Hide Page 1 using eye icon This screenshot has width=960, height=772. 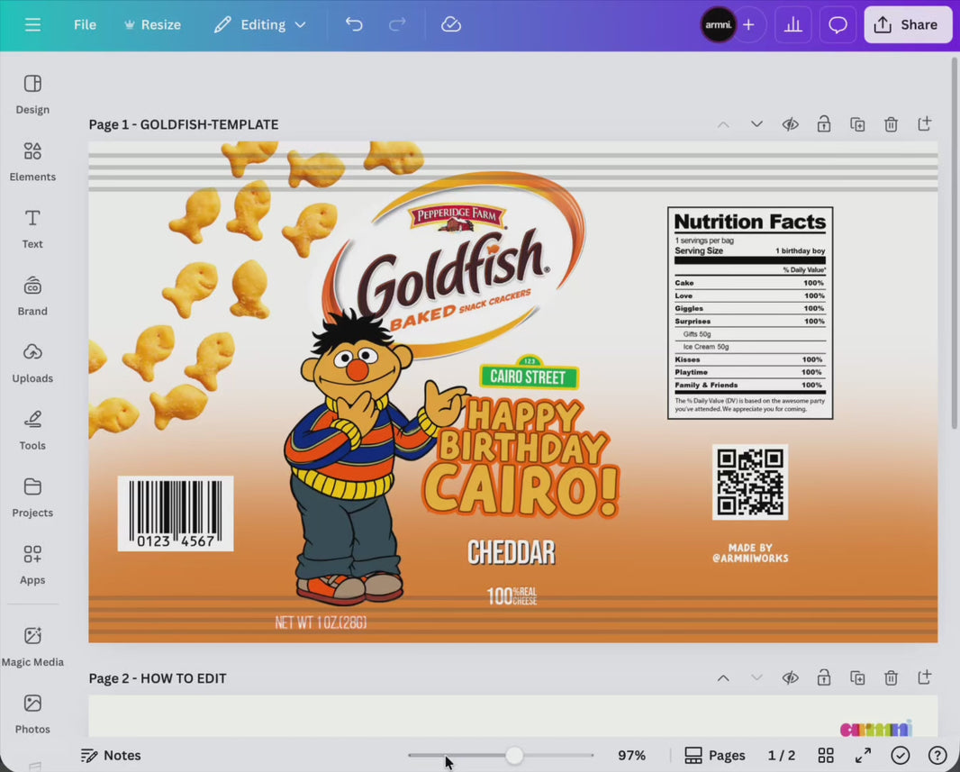click(790, 124)
